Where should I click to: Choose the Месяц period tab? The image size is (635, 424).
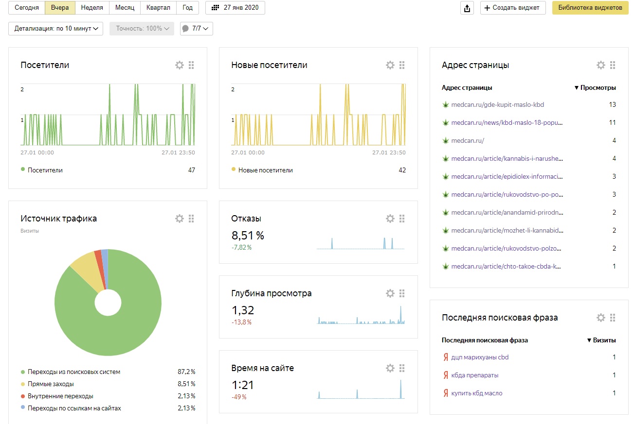125,8
